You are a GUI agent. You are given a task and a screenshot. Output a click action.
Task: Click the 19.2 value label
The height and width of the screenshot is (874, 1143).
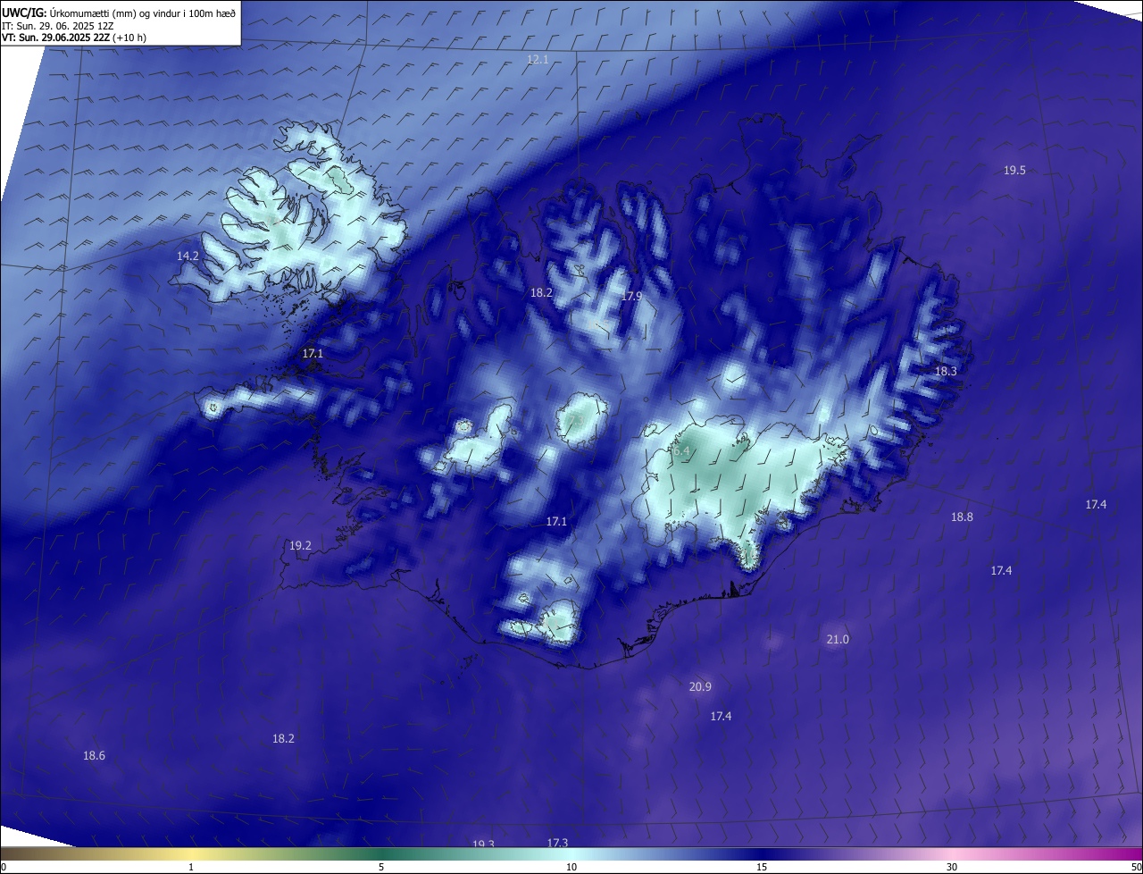300,545
